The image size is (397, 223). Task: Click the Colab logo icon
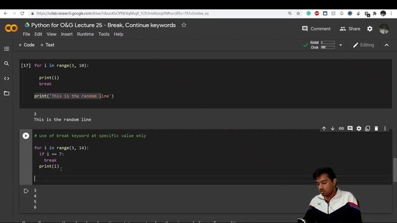11,28
